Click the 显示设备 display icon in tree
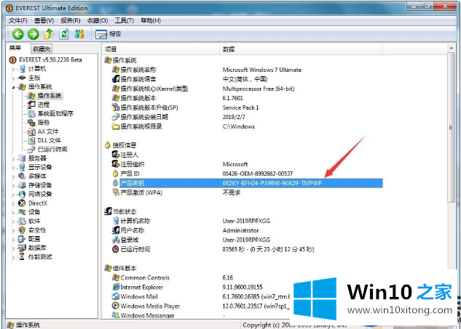Screen dimensions: 461x329 click(22, 167)
